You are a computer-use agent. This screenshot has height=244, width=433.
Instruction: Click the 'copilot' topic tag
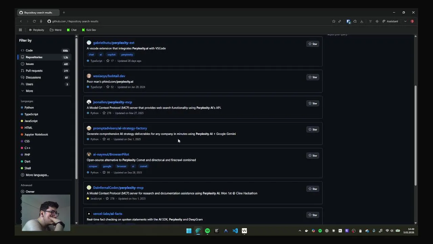tap(111, 55)
